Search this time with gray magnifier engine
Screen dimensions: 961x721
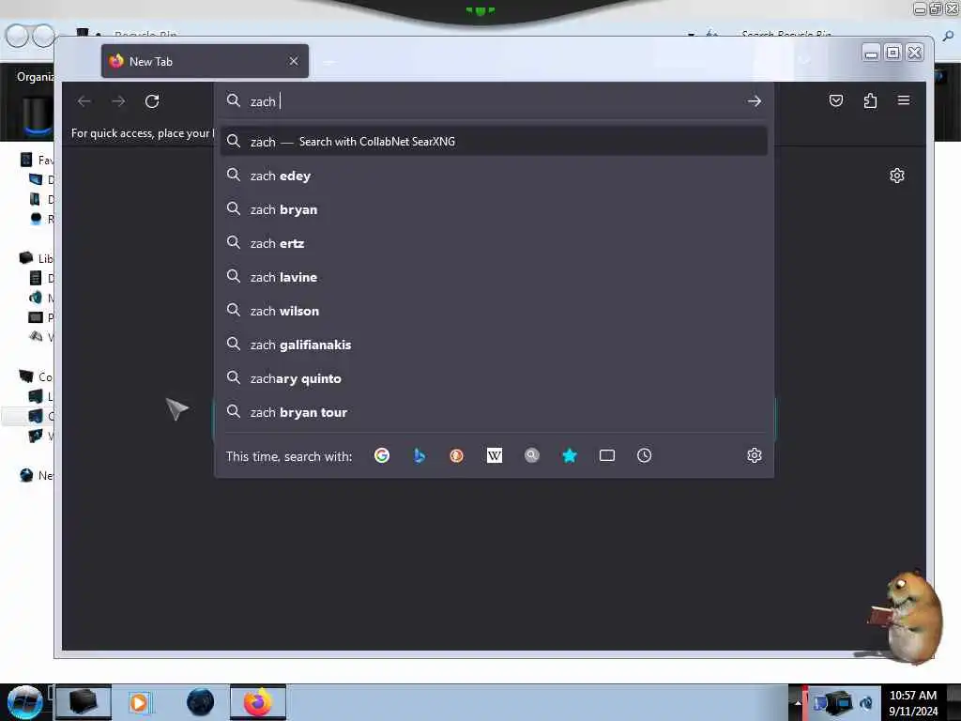(x=532, y=455)
